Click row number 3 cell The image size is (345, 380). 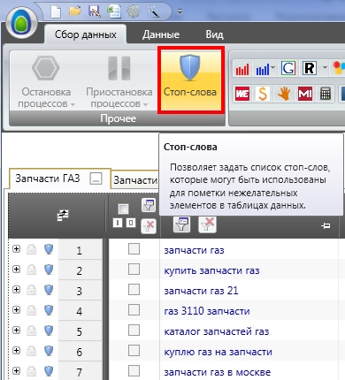coord(80,291)
